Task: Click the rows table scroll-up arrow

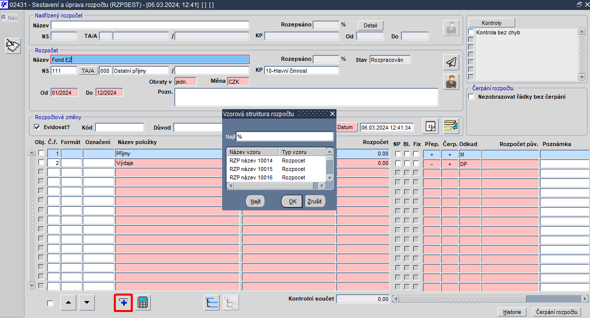Action: 31,153
